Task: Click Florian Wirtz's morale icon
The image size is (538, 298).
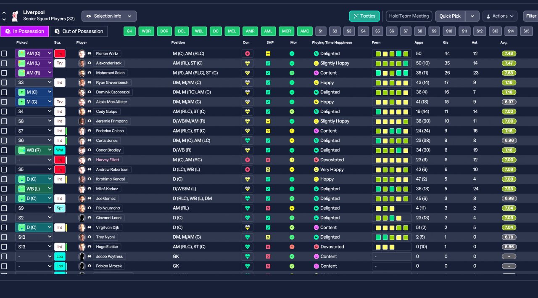Action: pyautogui.click(x=292, y=54)
